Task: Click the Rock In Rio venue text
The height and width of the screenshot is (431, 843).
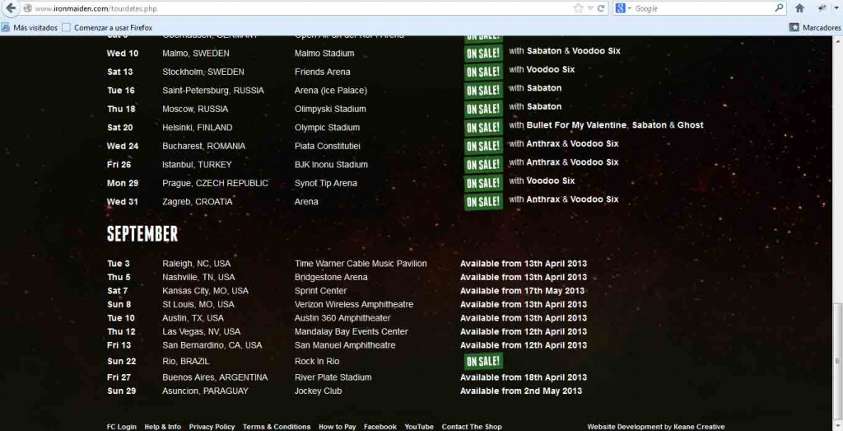Action: pos(317,362)
